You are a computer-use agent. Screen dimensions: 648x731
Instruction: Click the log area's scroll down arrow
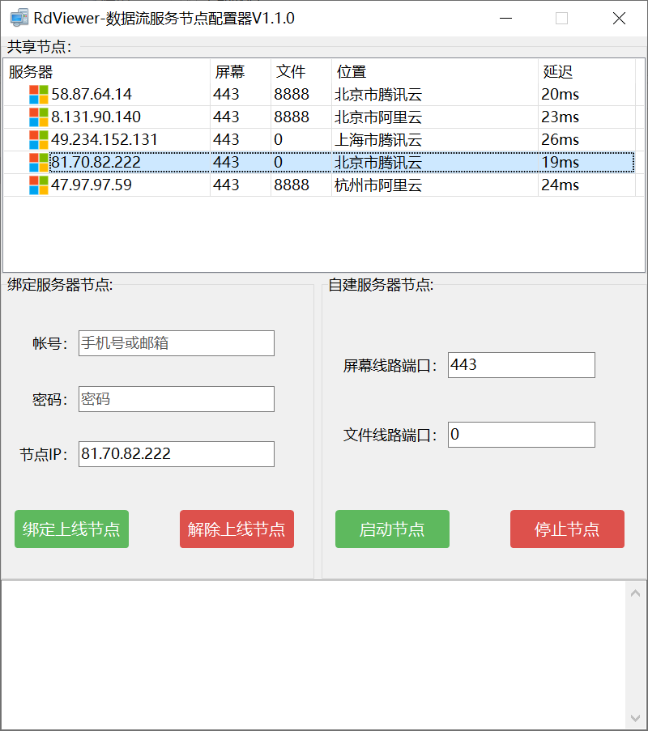click(636, 718)
